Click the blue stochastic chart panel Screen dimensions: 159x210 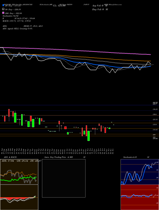(140, 172)
